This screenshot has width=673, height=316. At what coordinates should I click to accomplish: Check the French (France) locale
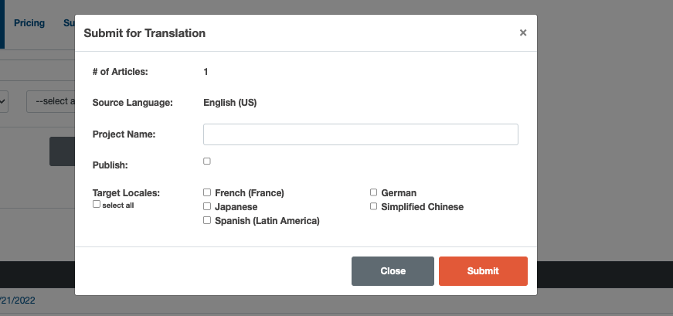pyautogui.click(x=207, y=192)
